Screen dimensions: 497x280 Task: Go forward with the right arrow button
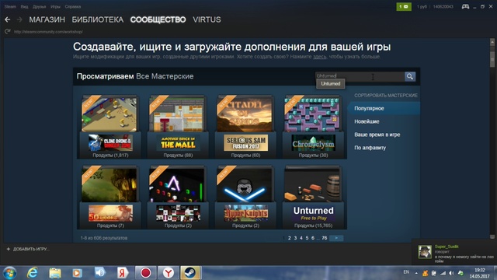click(19, 19)
